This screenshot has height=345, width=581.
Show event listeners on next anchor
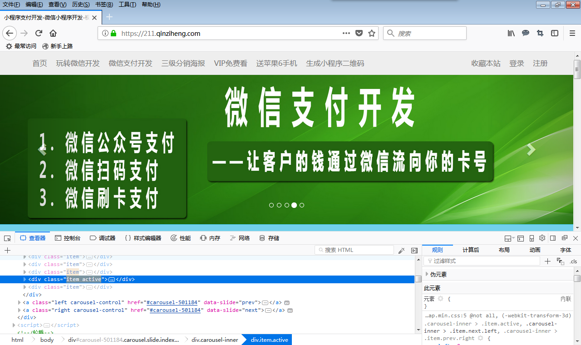(x=290, y=310)
